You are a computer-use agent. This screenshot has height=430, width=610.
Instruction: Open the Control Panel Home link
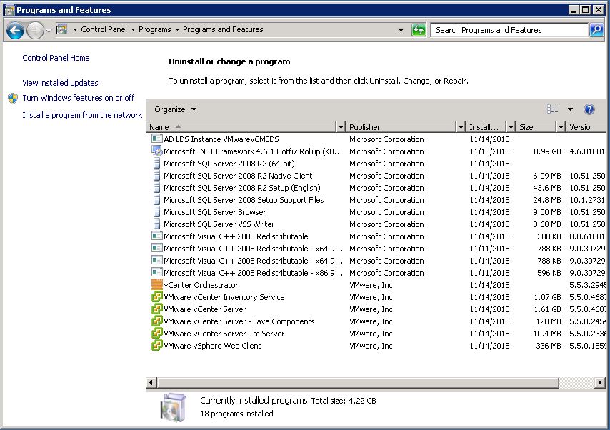[56, 58]
